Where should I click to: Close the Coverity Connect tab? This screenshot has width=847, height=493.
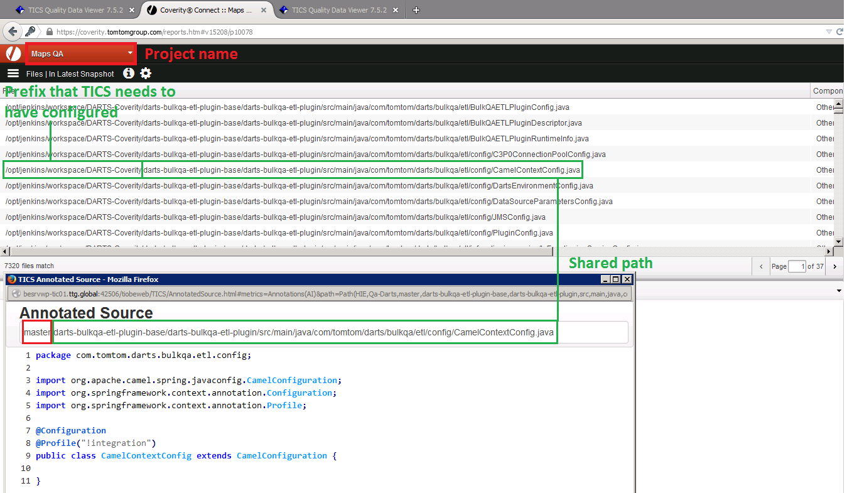click(262, 10)
